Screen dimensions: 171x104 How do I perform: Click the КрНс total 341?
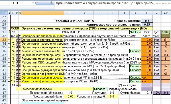tap(166, 93)
